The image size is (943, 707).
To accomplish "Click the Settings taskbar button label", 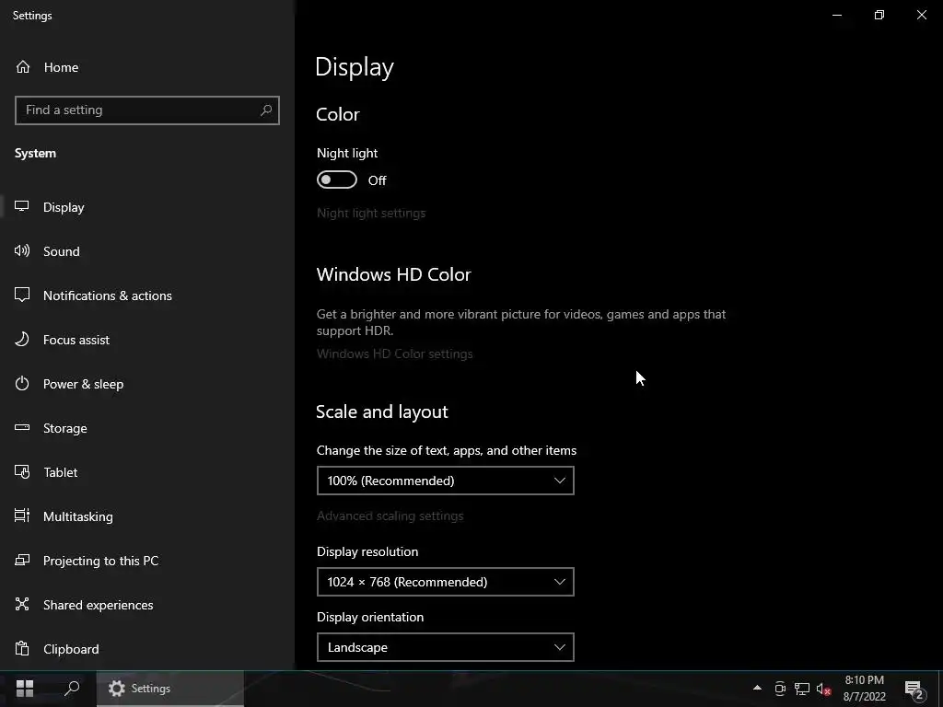I will [x=150, y=689].
